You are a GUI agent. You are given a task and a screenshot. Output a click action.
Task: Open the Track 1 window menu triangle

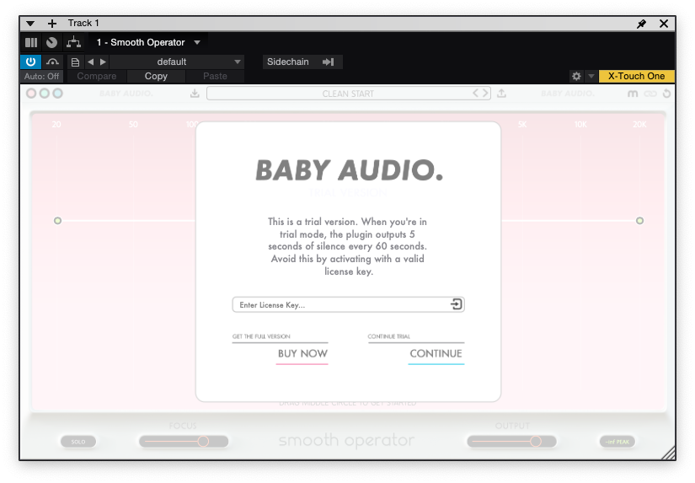[30, 24]
